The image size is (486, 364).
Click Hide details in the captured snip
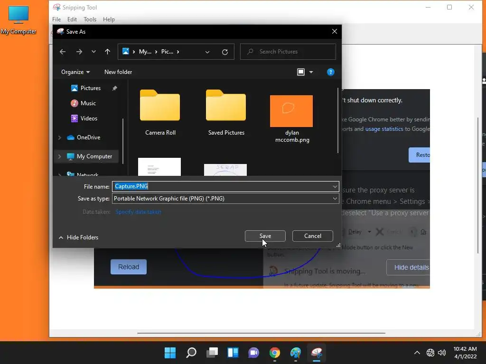coord(408,267)
